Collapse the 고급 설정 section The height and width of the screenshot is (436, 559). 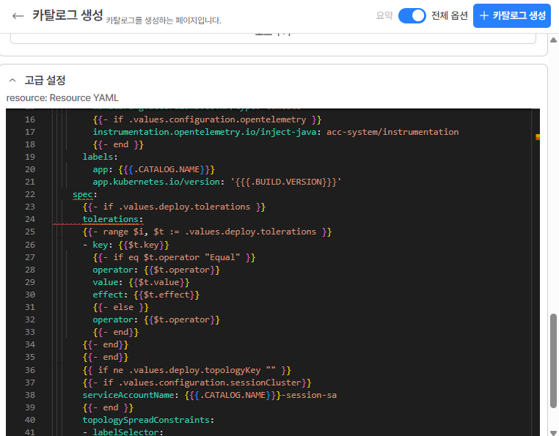coord(12,80)
